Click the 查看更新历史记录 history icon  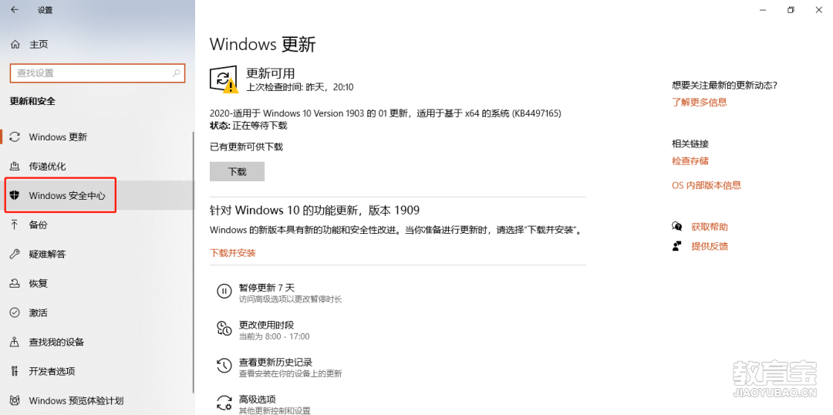[x=224, y=366]
